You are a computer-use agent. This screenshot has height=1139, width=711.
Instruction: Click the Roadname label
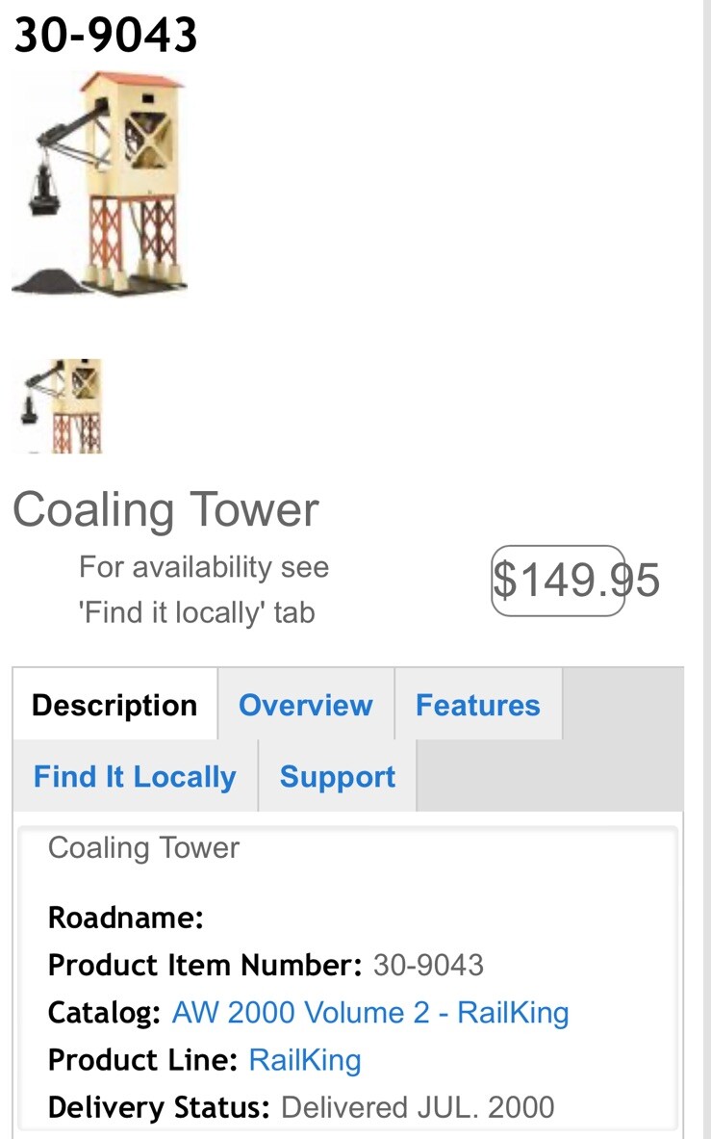pyautogui.click(x=126, y=918)
